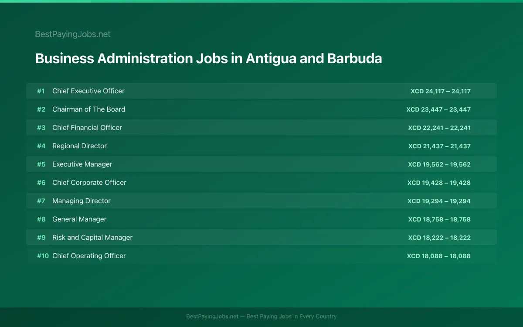Select the Chairman of The Board job title
The height and width of the screenshot is (327, 523).
(88, 109)
